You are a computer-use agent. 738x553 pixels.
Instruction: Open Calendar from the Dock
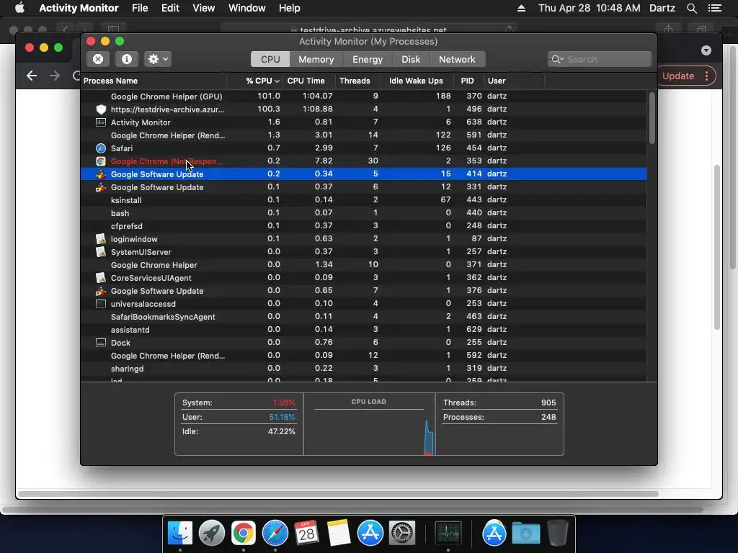click(x=306, y=533)
